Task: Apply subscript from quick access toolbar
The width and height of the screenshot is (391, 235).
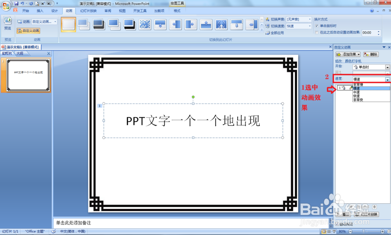Action: pyautogui.click(x=49, y=4)
